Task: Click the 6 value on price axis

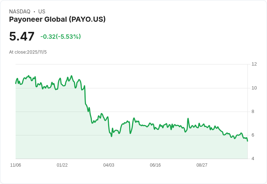Action: (253, 135)
